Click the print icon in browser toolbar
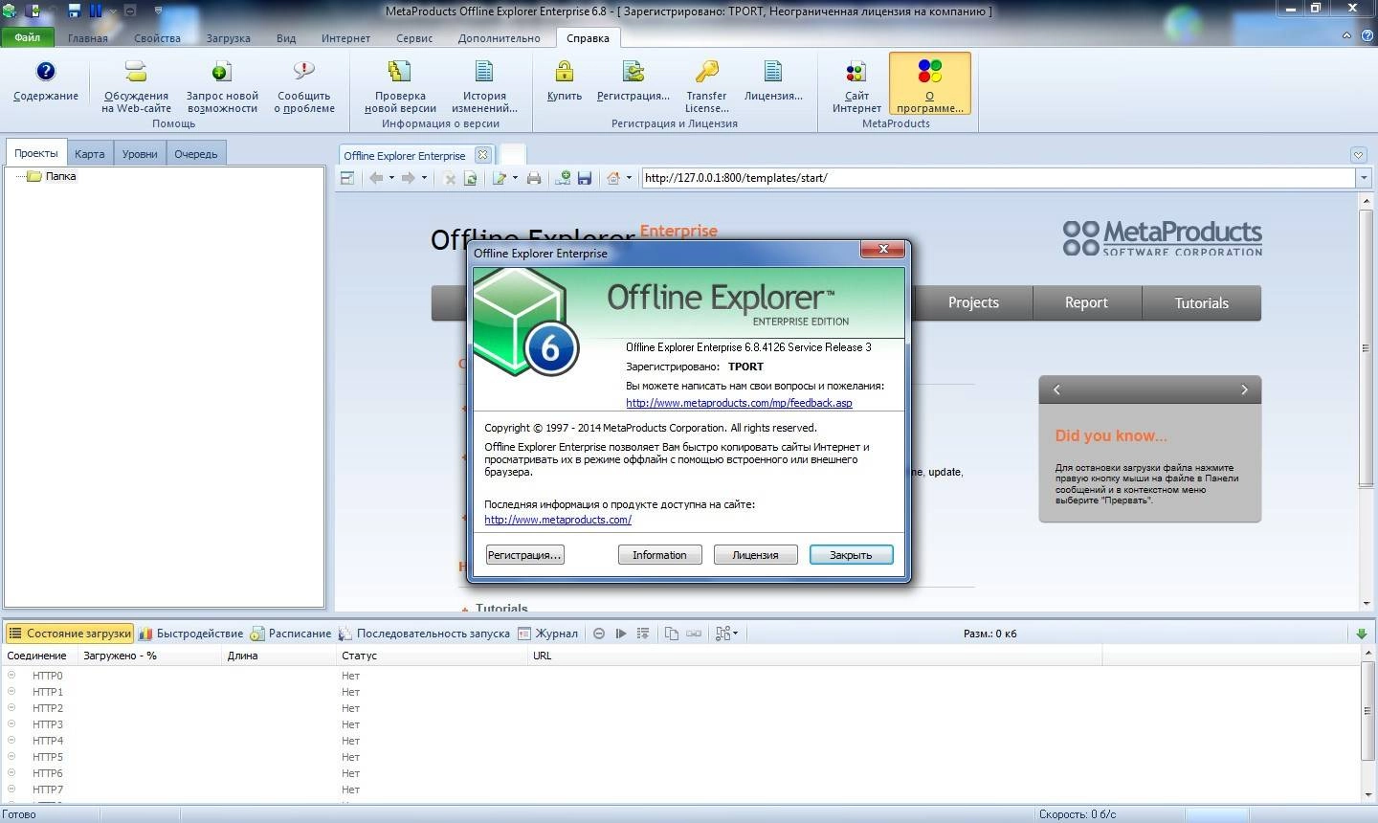1378x823 pixels. pyautogui.click(x=534, y=178)
